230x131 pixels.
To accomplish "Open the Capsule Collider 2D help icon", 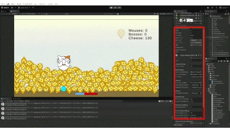I will coord(196,15).
